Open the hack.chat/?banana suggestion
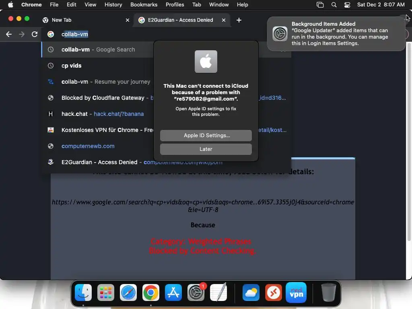The height and width of the screenshot is (309, 412). click(x=97, y=114)
